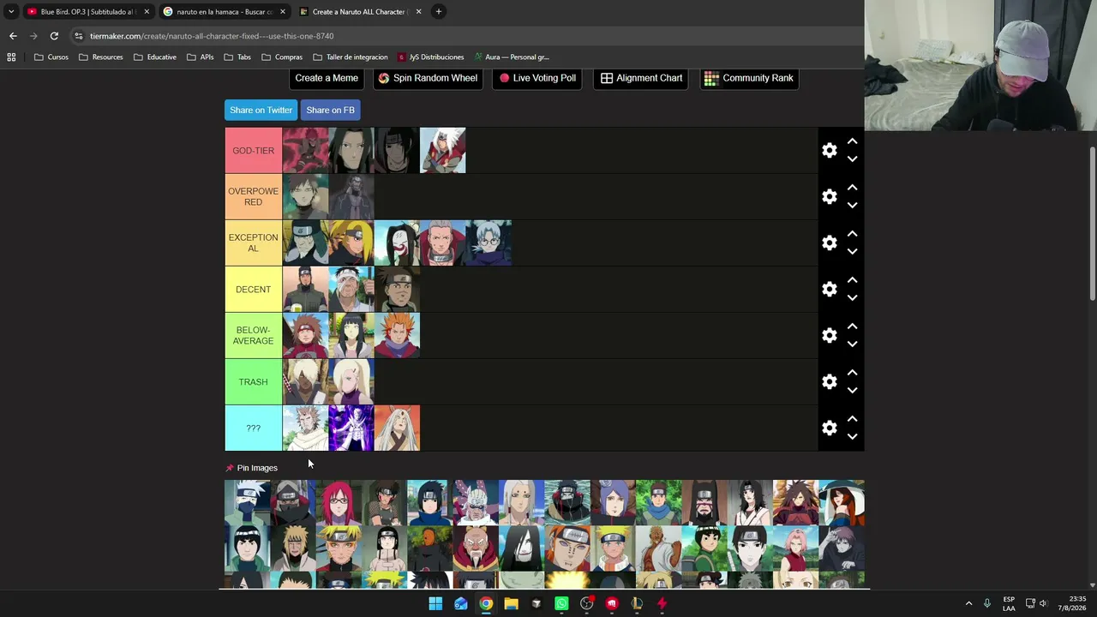Open settings gear for BELOW-AVERAGE row
Image resolution: width=1097 pixels, height=617 pixels.
tap(829, 336)
